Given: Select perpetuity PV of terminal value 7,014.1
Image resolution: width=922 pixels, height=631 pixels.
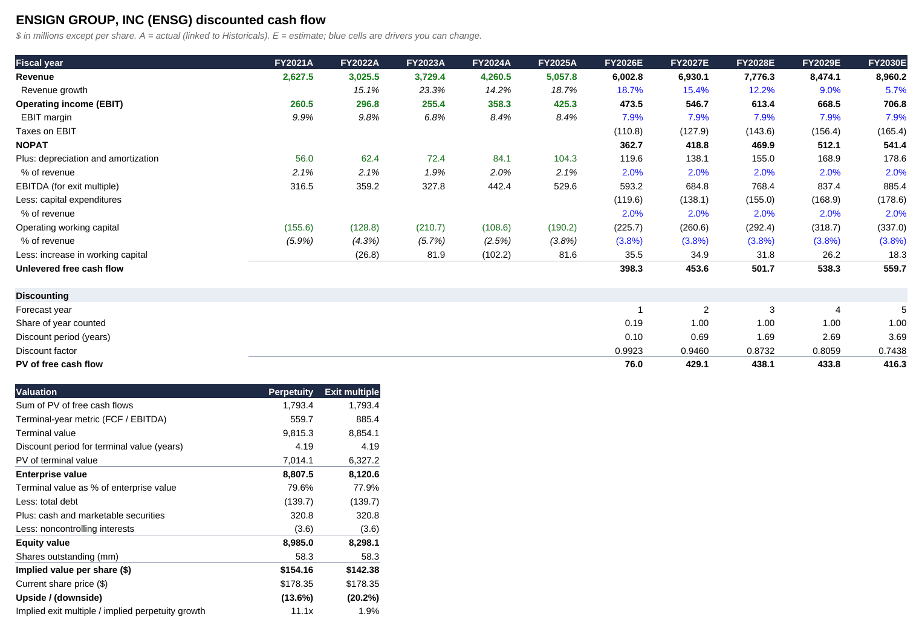Looking at the screenshot, I should click(x=298, y=460).
